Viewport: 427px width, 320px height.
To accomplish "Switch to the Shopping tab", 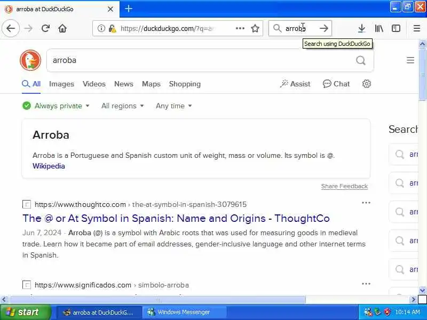I will point(185,84).
